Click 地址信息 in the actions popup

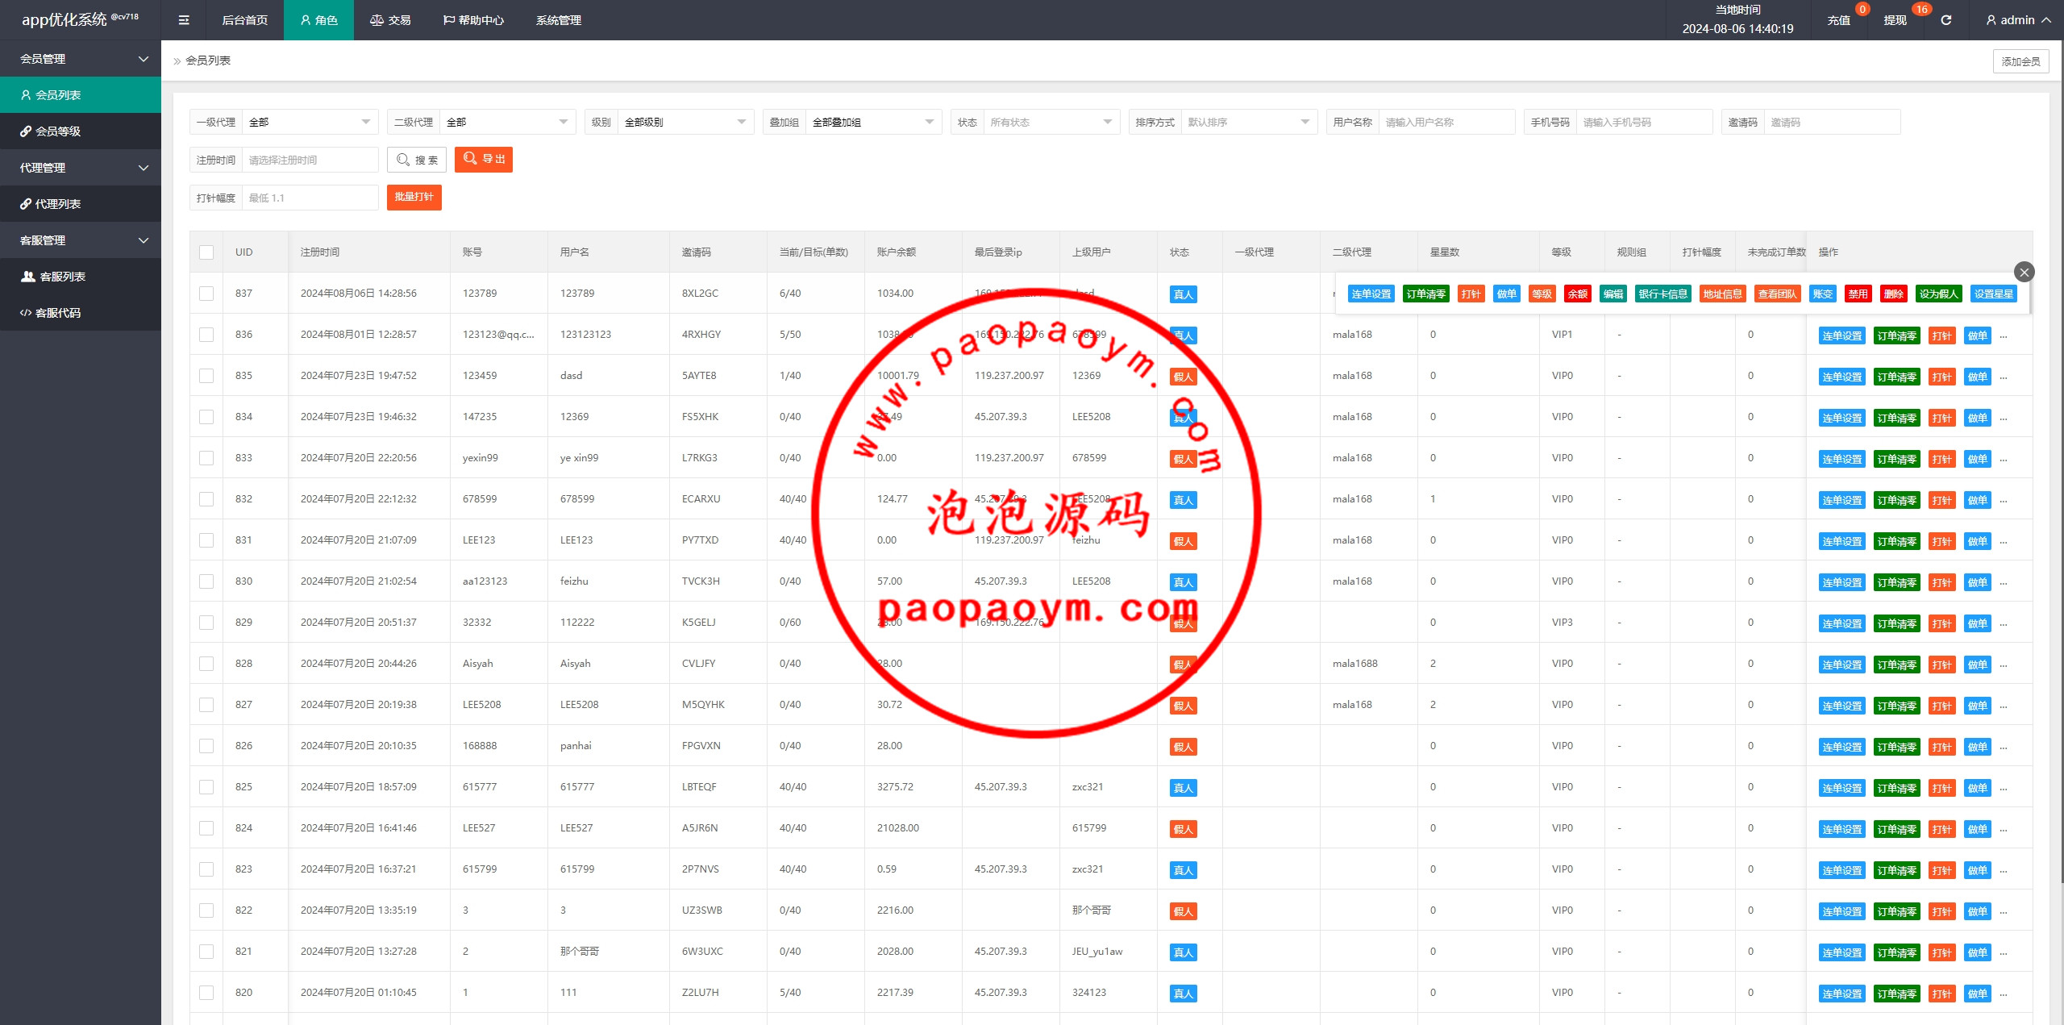click(1722, 294)
